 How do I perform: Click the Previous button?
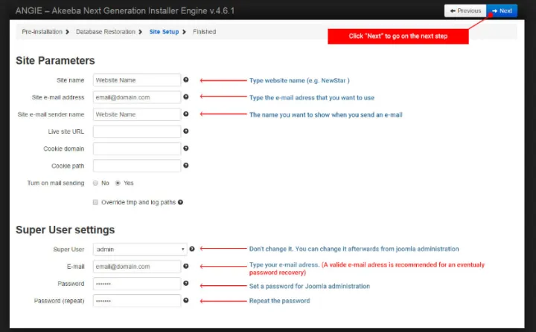[x=465, y=11]
